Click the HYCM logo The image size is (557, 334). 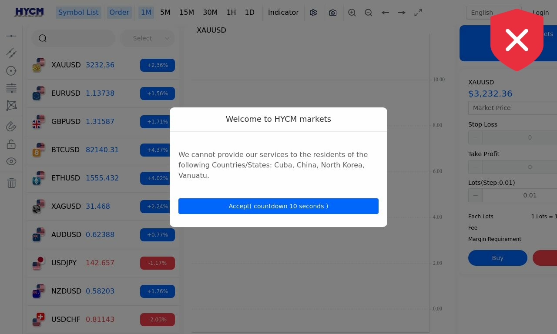[29, 12]
